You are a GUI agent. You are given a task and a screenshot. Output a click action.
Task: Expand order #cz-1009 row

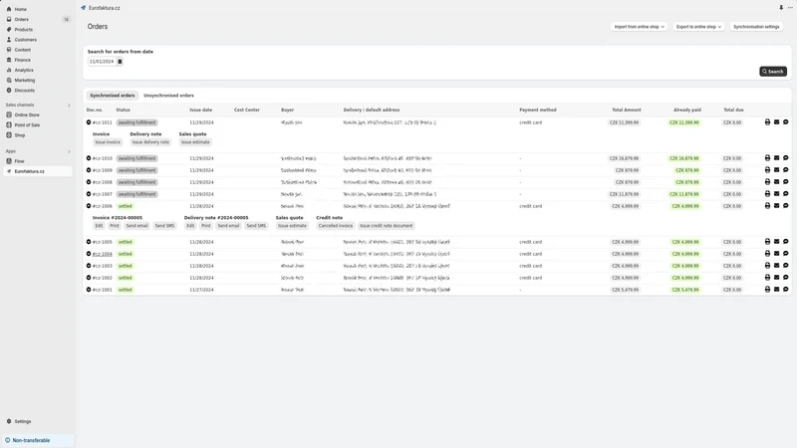click(x=89, y=170)
